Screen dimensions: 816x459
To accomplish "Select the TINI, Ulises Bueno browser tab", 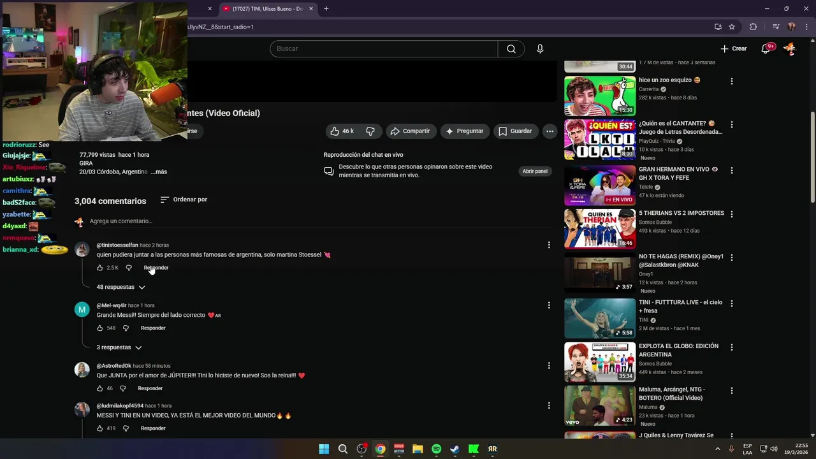I will 266,9.
